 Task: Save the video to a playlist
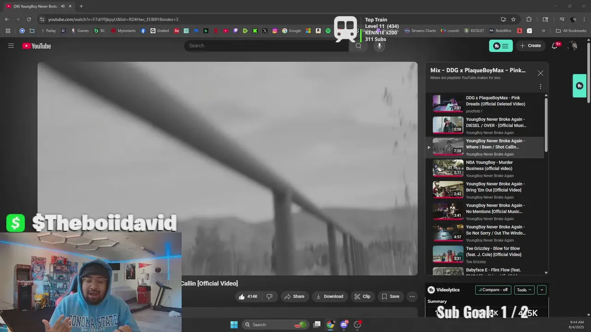390,296
